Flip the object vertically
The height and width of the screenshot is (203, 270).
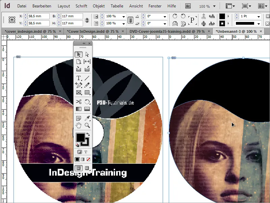(x=183, y=23)
